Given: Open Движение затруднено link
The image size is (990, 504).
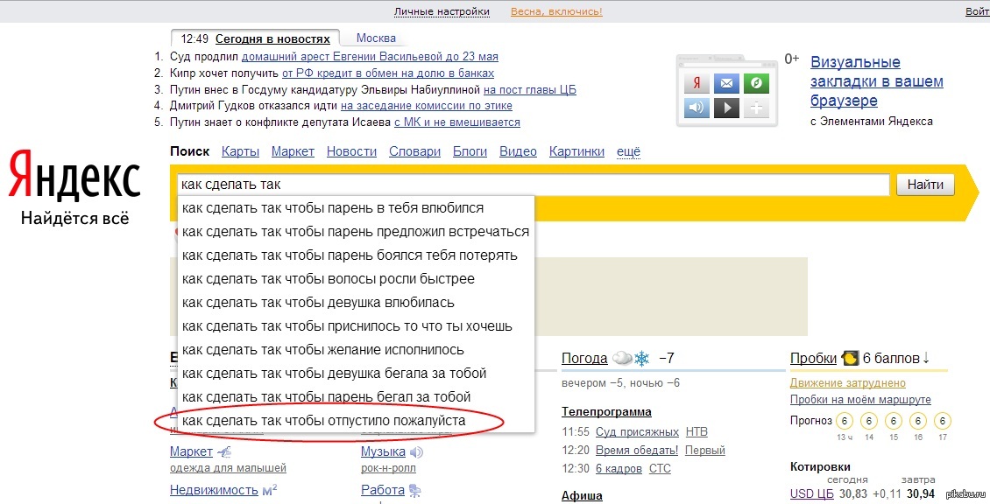Looking at the screenshot, I should click(x=847, y=383).
